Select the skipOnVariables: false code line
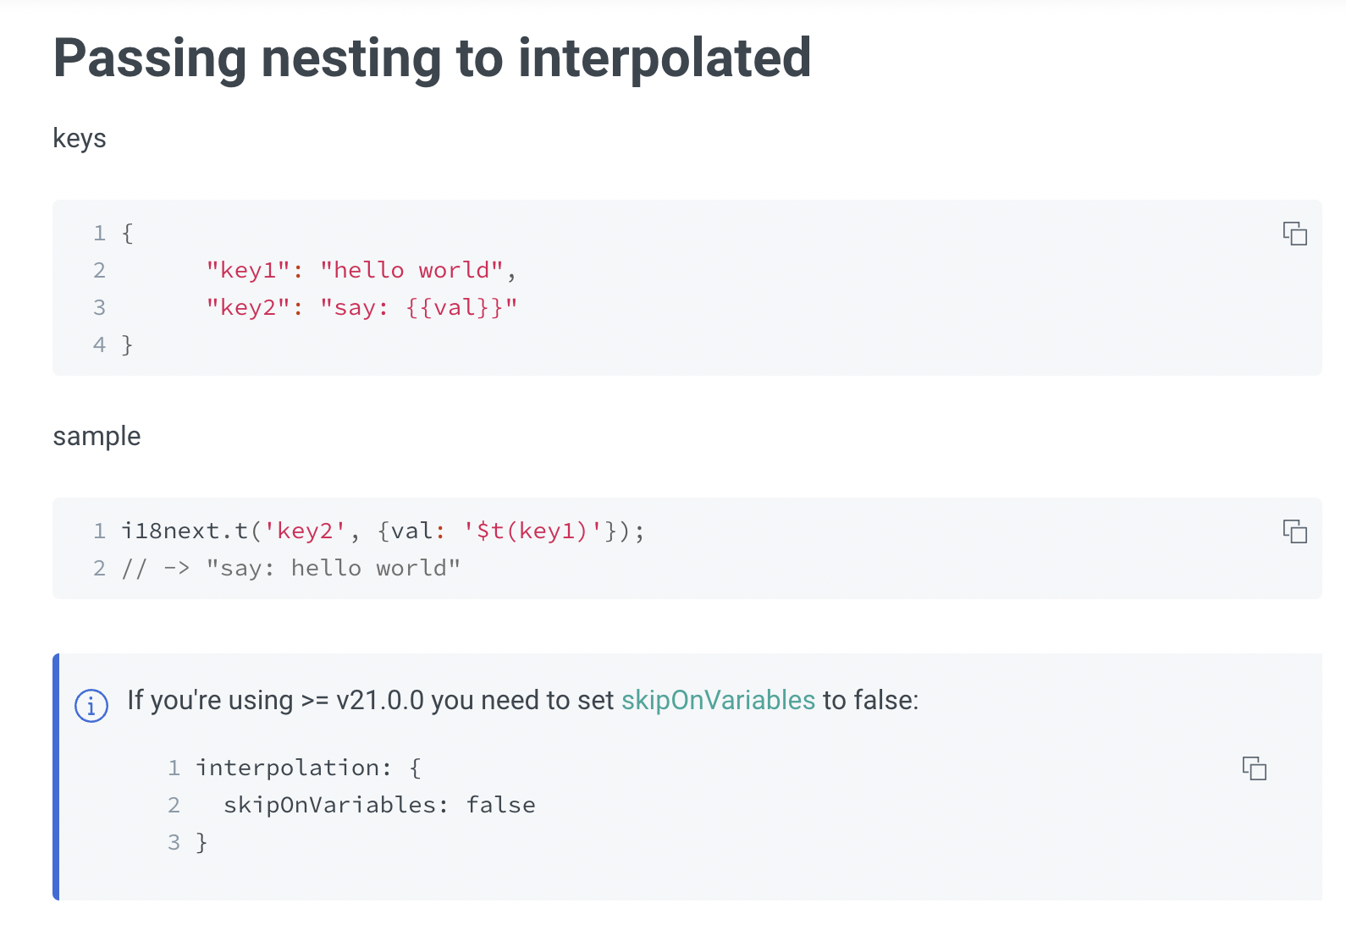Viewport: 1346px width, 936px height. [x=379, y=804]
